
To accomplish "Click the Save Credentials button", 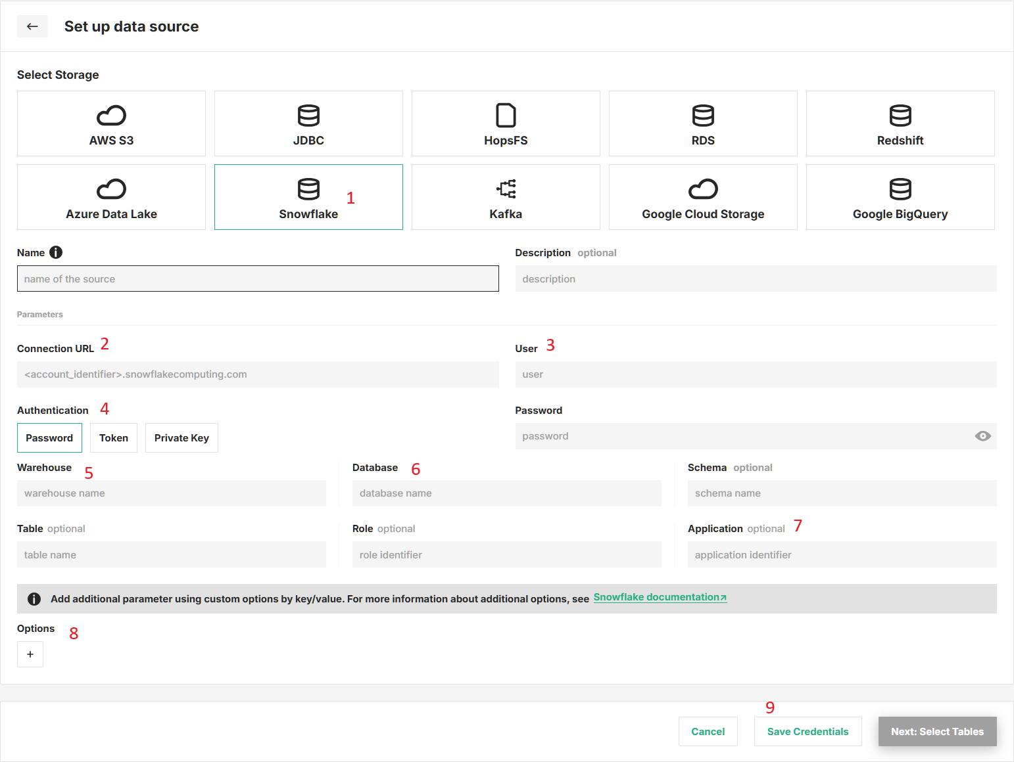I will 808,732.
